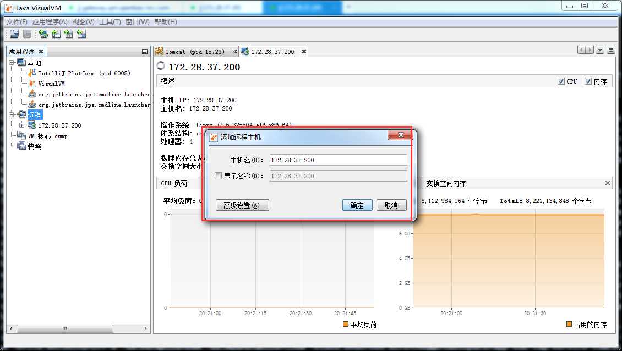Toggle the 内存 checkbox in overview

click(588, 81)
